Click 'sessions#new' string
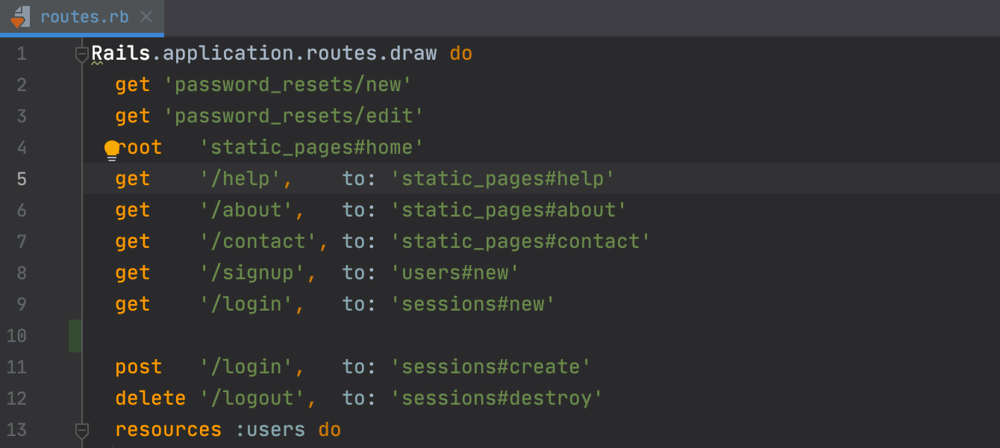Image resolution: width=1000 pixels, height=448 pixels. coord(473,305)
